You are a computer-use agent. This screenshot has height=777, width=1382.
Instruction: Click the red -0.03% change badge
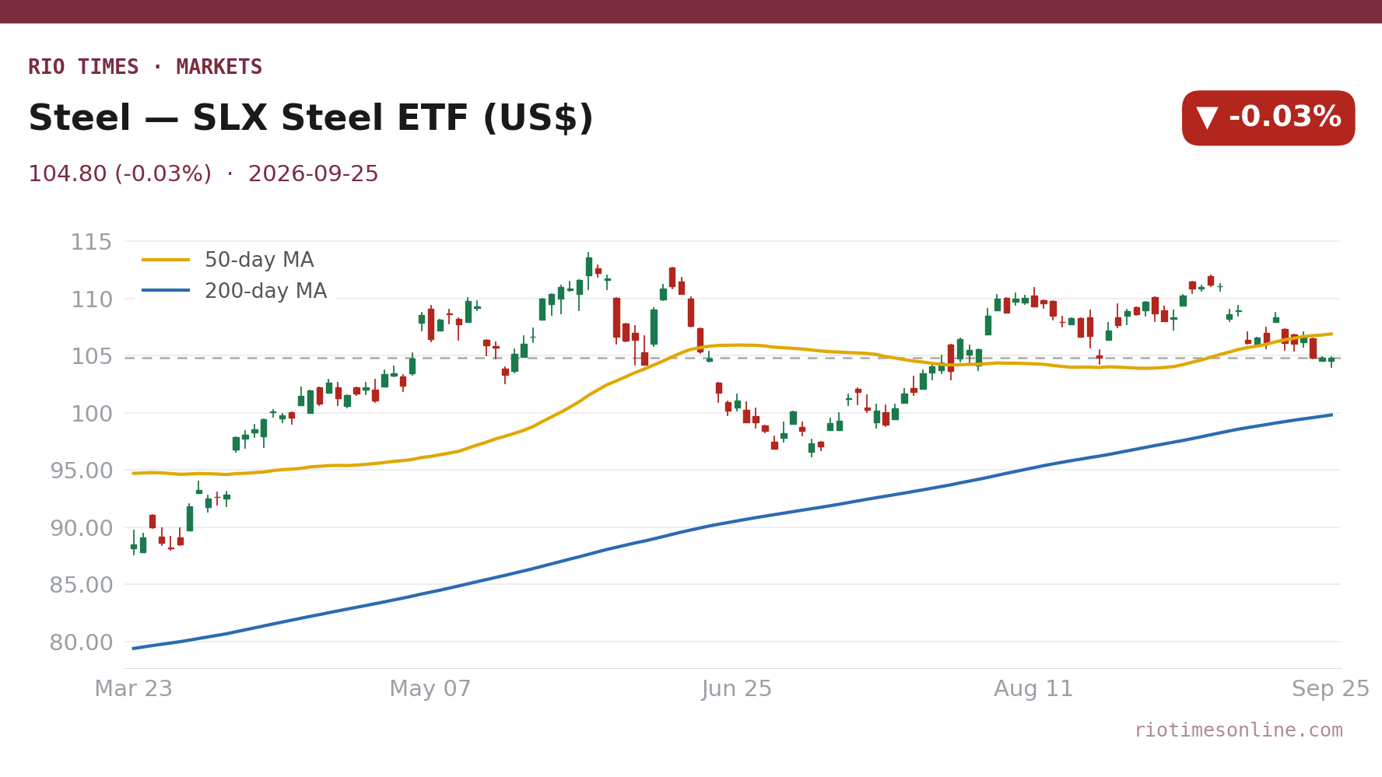1268,118
